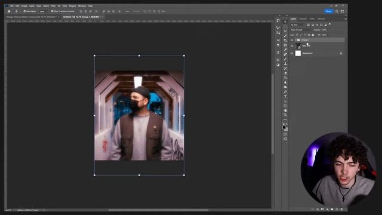Open the search icon beside Share
Screen dimensions: 382x215
click(337, 11)
